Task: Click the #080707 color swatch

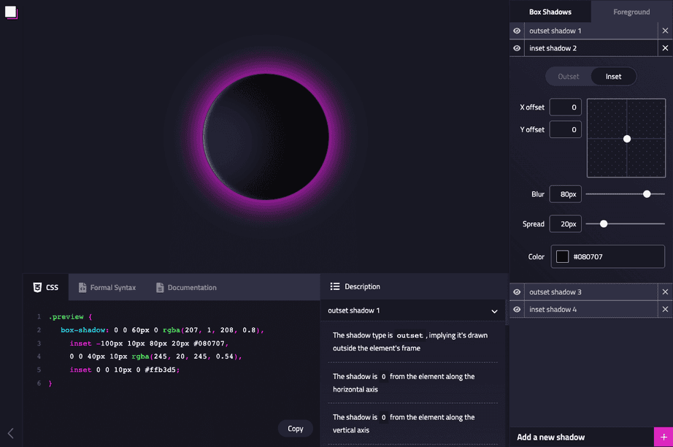Action: tap(562, 256)
